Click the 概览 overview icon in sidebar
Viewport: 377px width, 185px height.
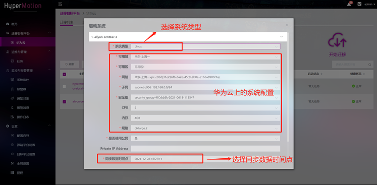[8, 24]
